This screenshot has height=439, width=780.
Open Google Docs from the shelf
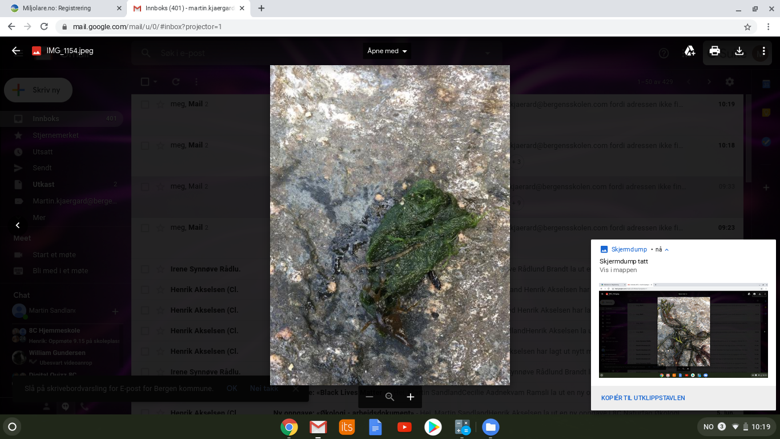[x=375, y=427]
